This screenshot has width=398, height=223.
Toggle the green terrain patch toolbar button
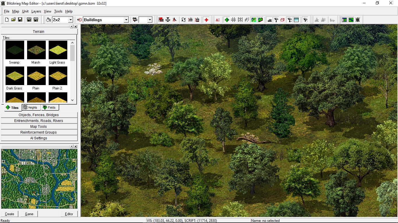(254, 20)
